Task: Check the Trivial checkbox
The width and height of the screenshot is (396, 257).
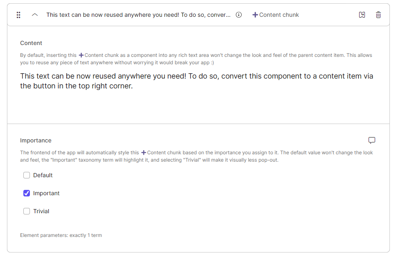Action: pos(27,211)
